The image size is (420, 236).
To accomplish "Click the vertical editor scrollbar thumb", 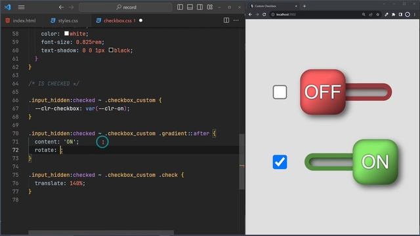I will pos(242,161).
